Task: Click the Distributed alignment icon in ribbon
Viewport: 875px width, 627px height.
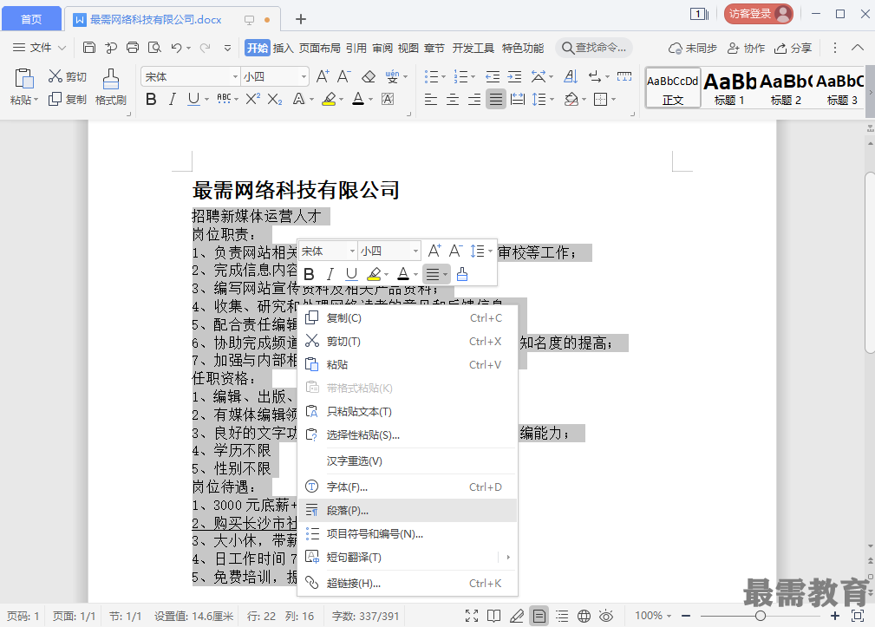Action: coord(518,99)
